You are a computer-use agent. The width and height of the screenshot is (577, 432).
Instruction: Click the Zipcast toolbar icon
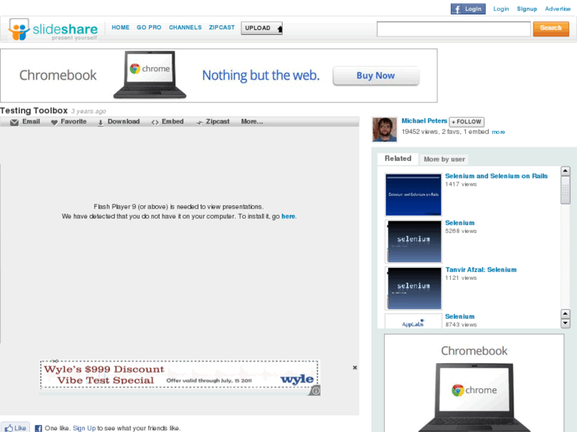[199, 122]
